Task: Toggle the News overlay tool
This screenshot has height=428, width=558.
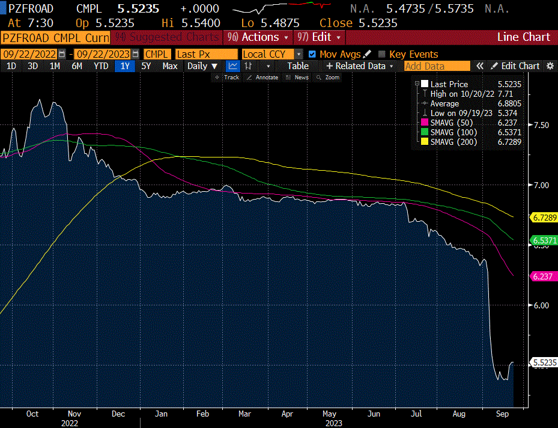Action: (x=297, y=78)
